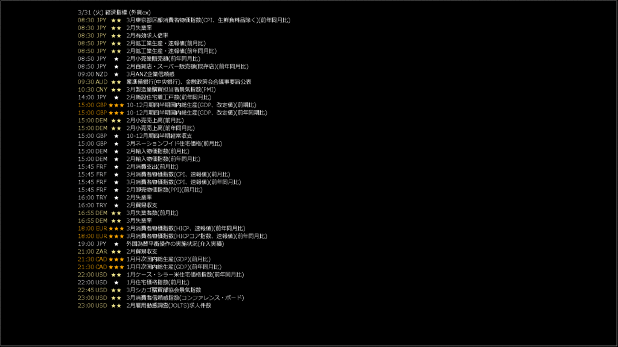Click the star on the 19:00 JPY row
The height and width of the screenshot is (347, 618).
(116, 244)
